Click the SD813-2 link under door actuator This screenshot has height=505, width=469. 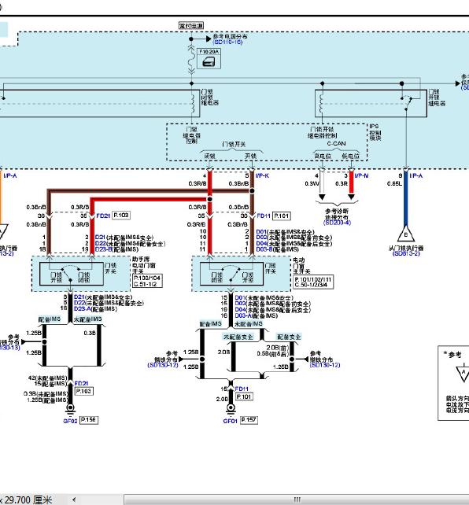(x=406, y=253)
